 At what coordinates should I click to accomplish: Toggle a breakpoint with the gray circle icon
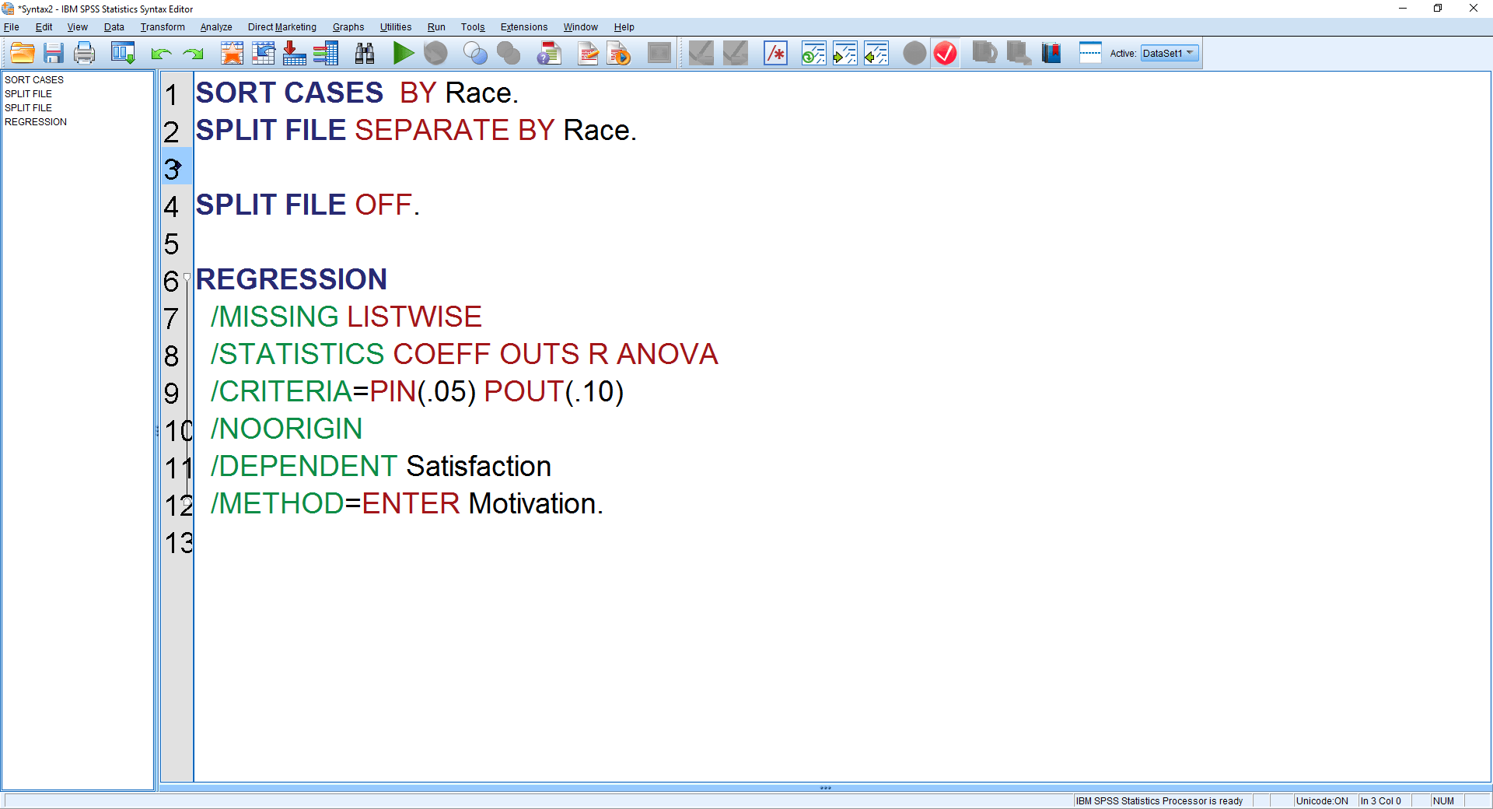pos(914,53)
